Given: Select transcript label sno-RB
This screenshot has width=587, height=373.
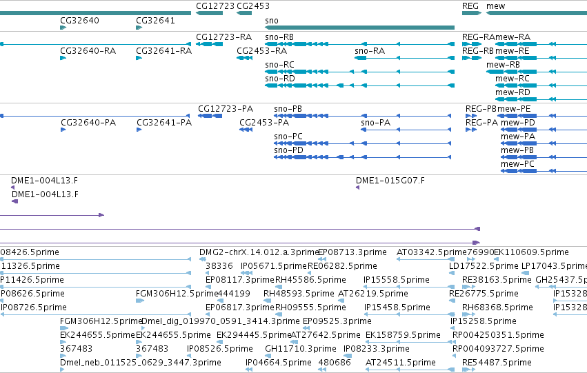Looking at the screenshot, I should [x=279, y=37].
